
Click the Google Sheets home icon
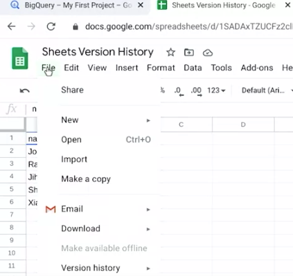[x=20, y=58]
